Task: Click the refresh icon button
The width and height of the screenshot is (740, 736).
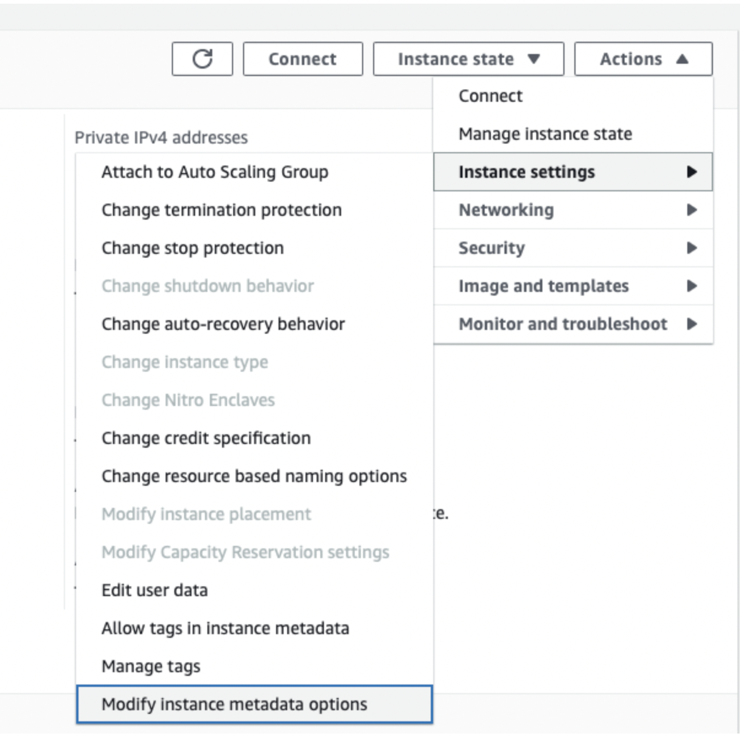Action: [x=202, y=59]
